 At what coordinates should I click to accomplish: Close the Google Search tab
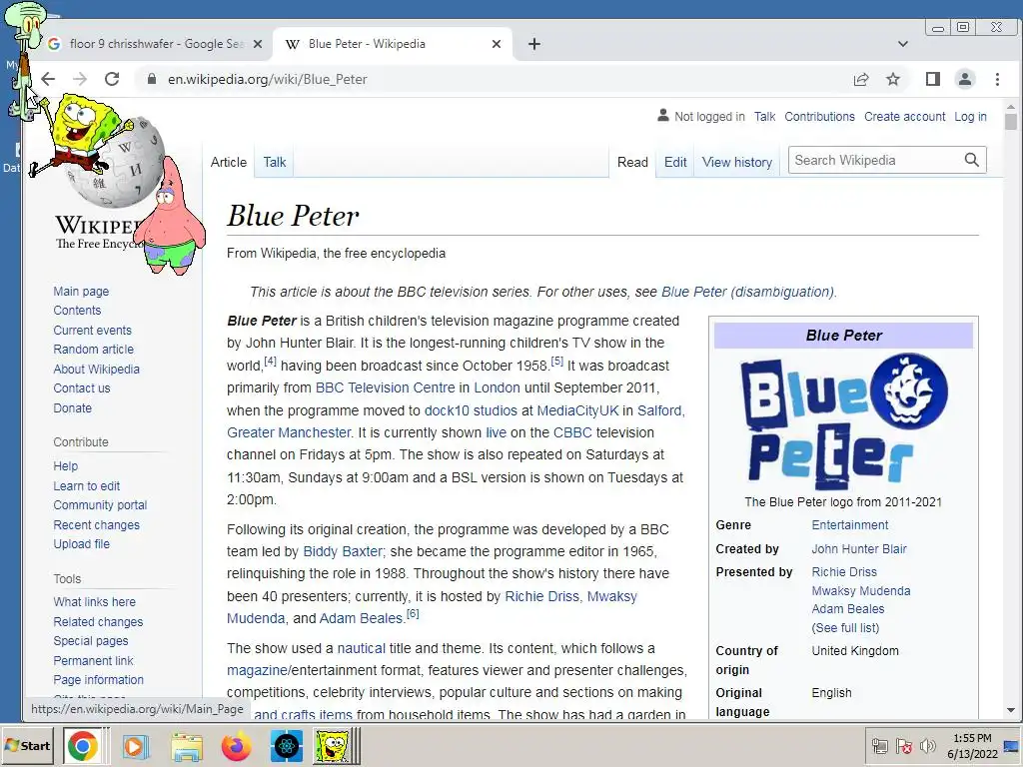[x=258, y=44]
